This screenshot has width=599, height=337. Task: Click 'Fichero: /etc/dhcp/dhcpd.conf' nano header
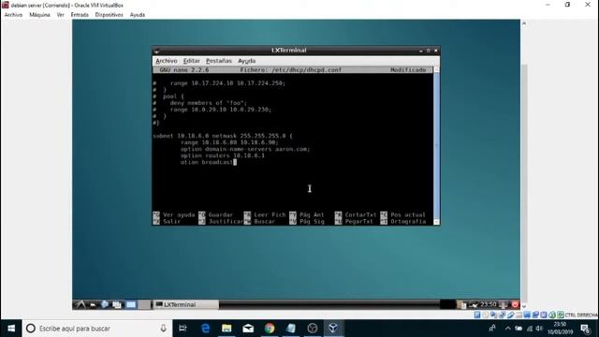[x=291, y=70]
